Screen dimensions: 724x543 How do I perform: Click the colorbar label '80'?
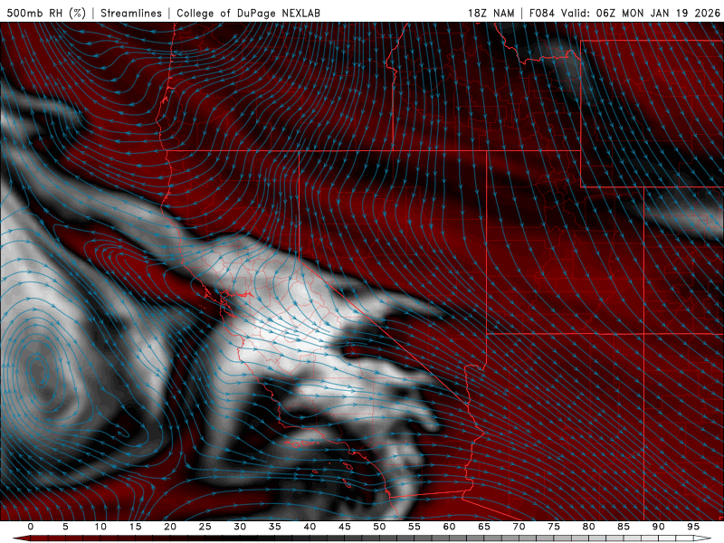pos(589,527)
